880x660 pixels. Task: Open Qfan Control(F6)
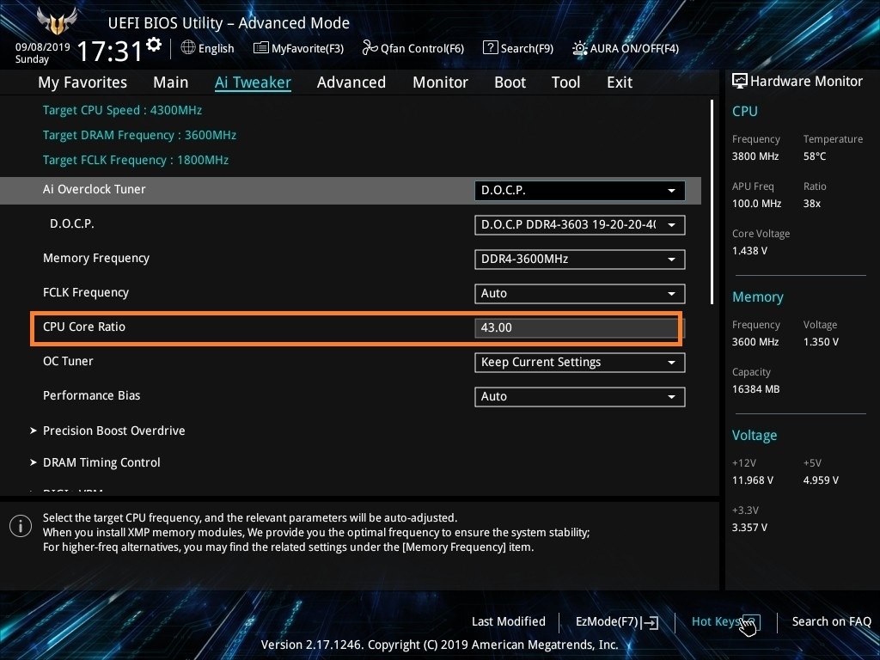pyautogui.click(x=413, y=48)
